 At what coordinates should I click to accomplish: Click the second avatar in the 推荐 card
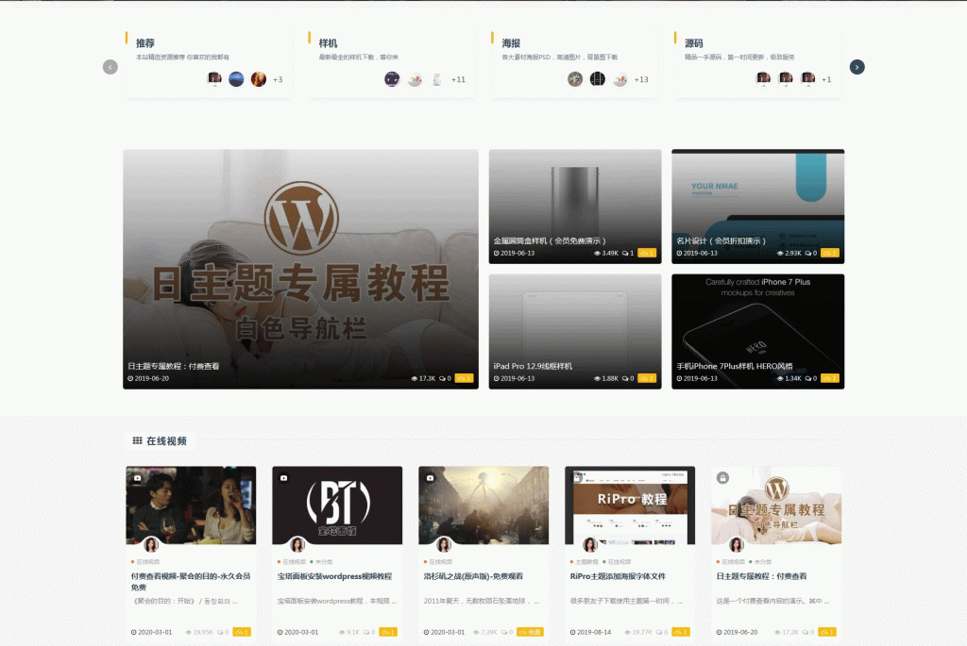click(x=236, y=79)
